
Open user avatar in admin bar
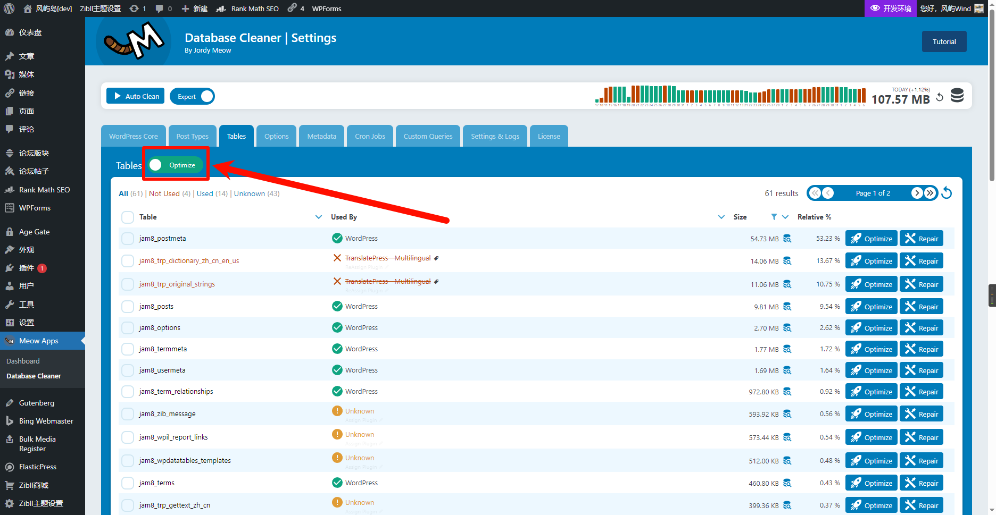(x=979, y=9)
